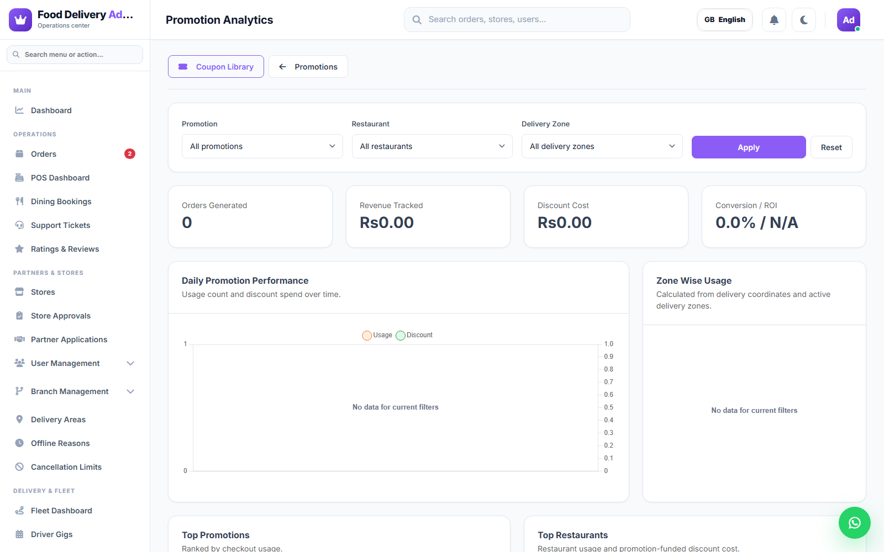The height and width of the screenshot is (552, 884).
Task: Open the All promotions dropdown
Action: pos(262,146)
